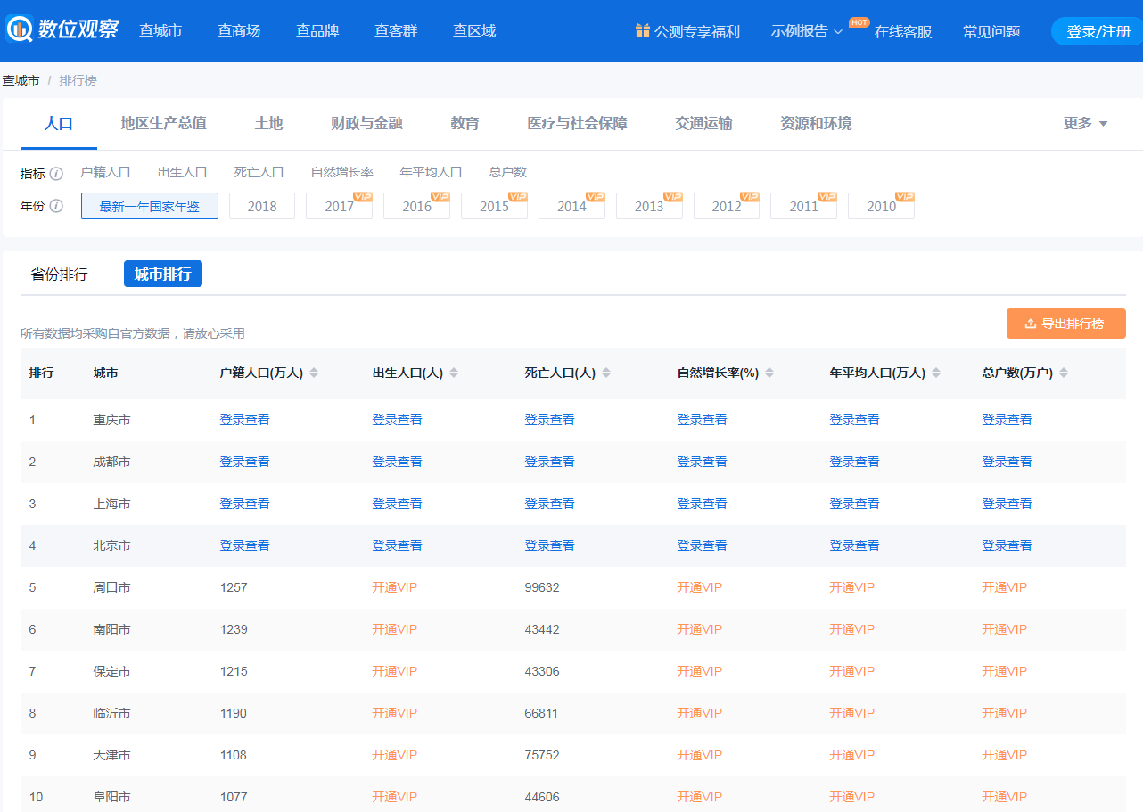
Task: Switch to the 地区生产总值 tab
Action: click(164, 123)
